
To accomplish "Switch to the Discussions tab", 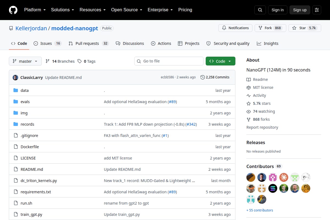I will 130,43.
